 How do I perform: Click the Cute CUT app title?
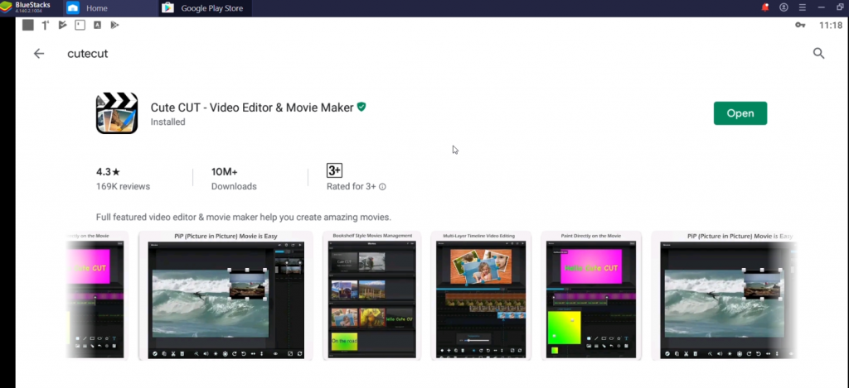click(252, 108)
